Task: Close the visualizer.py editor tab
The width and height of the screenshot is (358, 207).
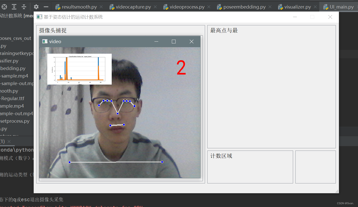Action: coord(315,7)
